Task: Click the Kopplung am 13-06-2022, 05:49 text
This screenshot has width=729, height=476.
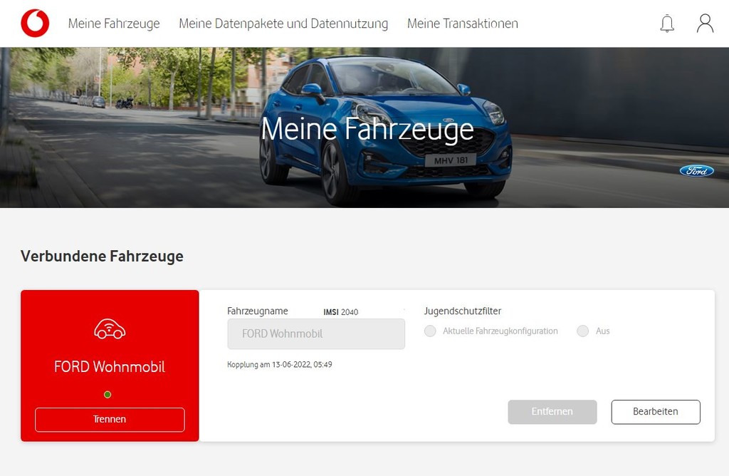Action: coord(279,364)
